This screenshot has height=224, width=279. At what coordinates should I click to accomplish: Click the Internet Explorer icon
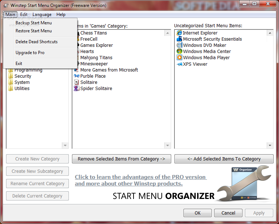[179, 33]
